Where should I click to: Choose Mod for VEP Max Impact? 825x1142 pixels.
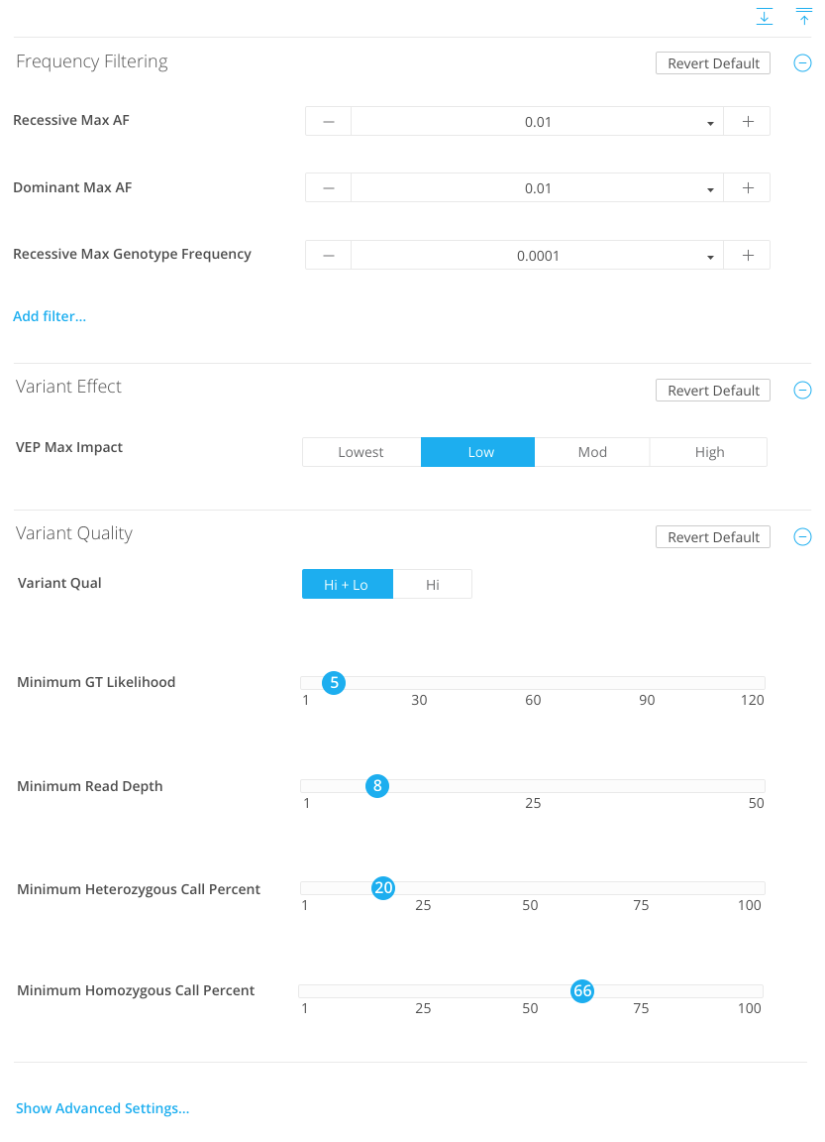click(592, 452)
